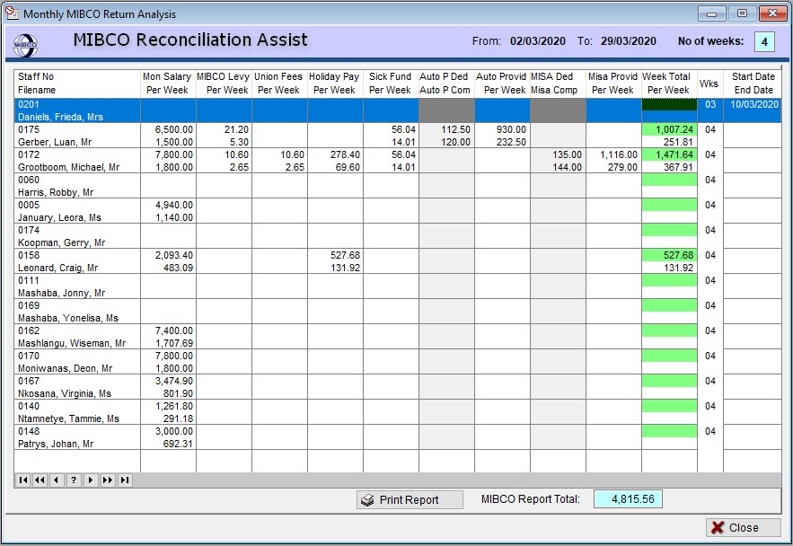Click the MIBCO Levy column header
This screenshot has height=546, width=793.
click(224, 84)
